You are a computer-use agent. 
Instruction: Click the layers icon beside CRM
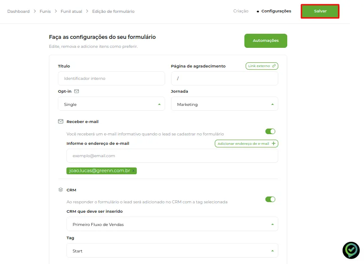point(60,190)
